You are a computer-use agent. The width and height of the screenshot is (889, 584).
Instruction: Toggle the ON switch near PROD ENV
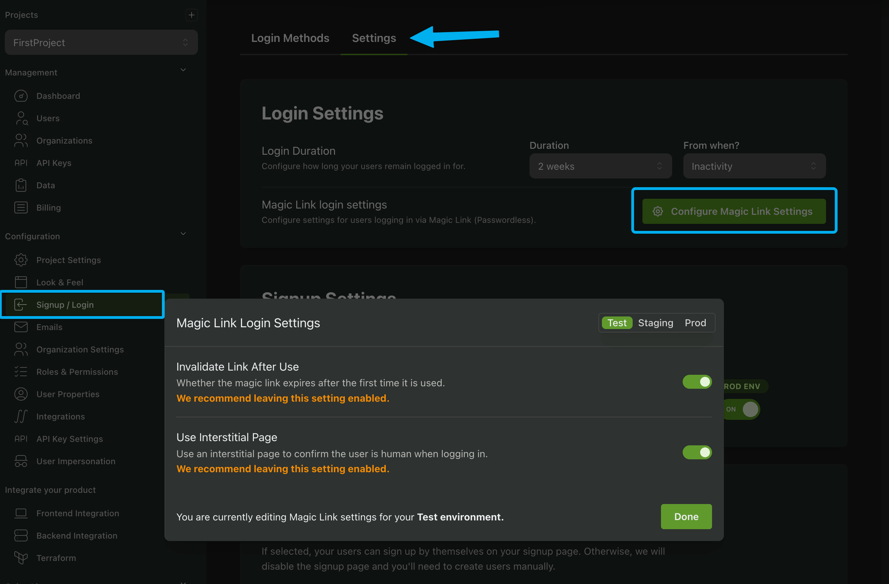[741, 409]
